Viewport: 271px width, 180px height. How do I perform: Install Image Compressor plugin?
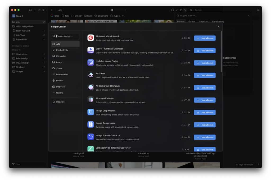click(205, 125)
